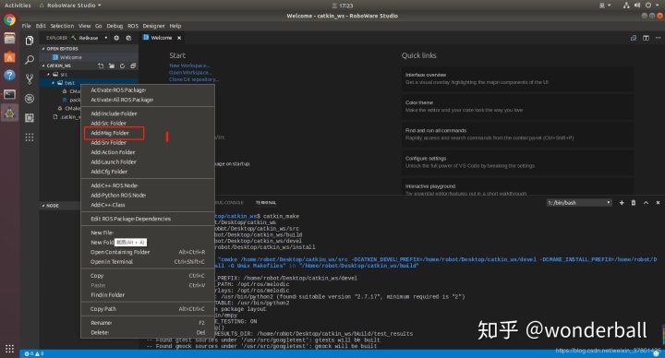This screenshot has width=665, height=358.
Task: Open the Configure settings quick link
Action: point(517,162)
